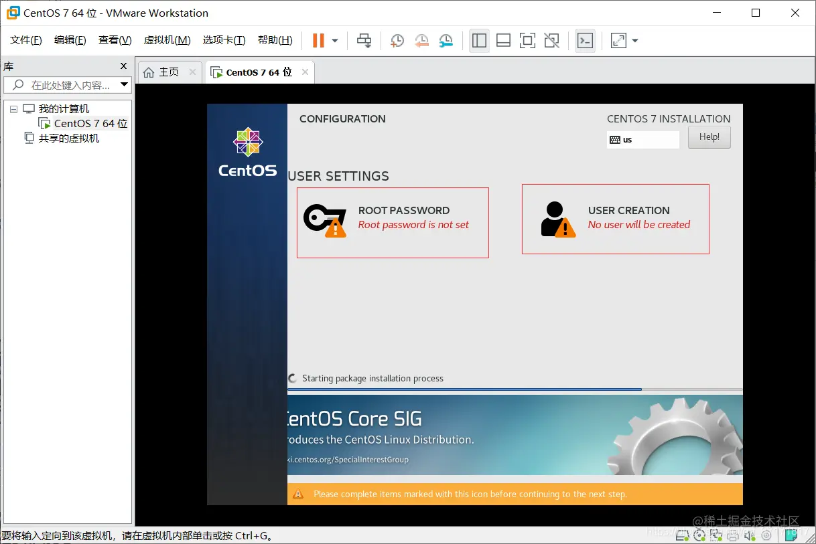Click the 'Root password is not set' text
The image size is (816, 544).
413,225
